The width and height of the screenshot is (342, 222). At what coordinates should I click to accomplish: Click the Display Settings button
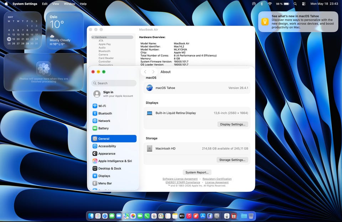233,124
